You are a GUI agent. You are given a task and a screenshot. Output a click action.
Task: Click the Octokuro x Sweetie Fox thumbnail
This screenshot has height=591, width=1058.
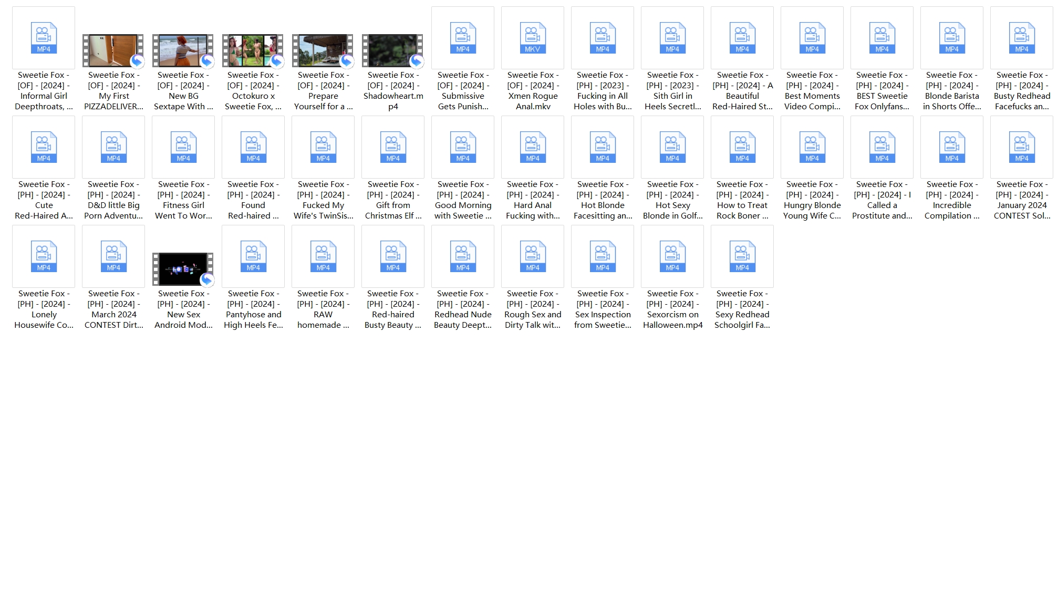point(253,51)
